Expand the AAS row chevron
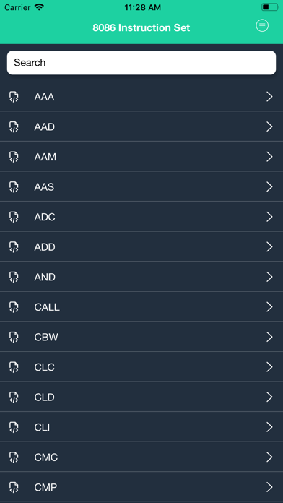This screenshot has width=283, height=503. click(269, 187)
